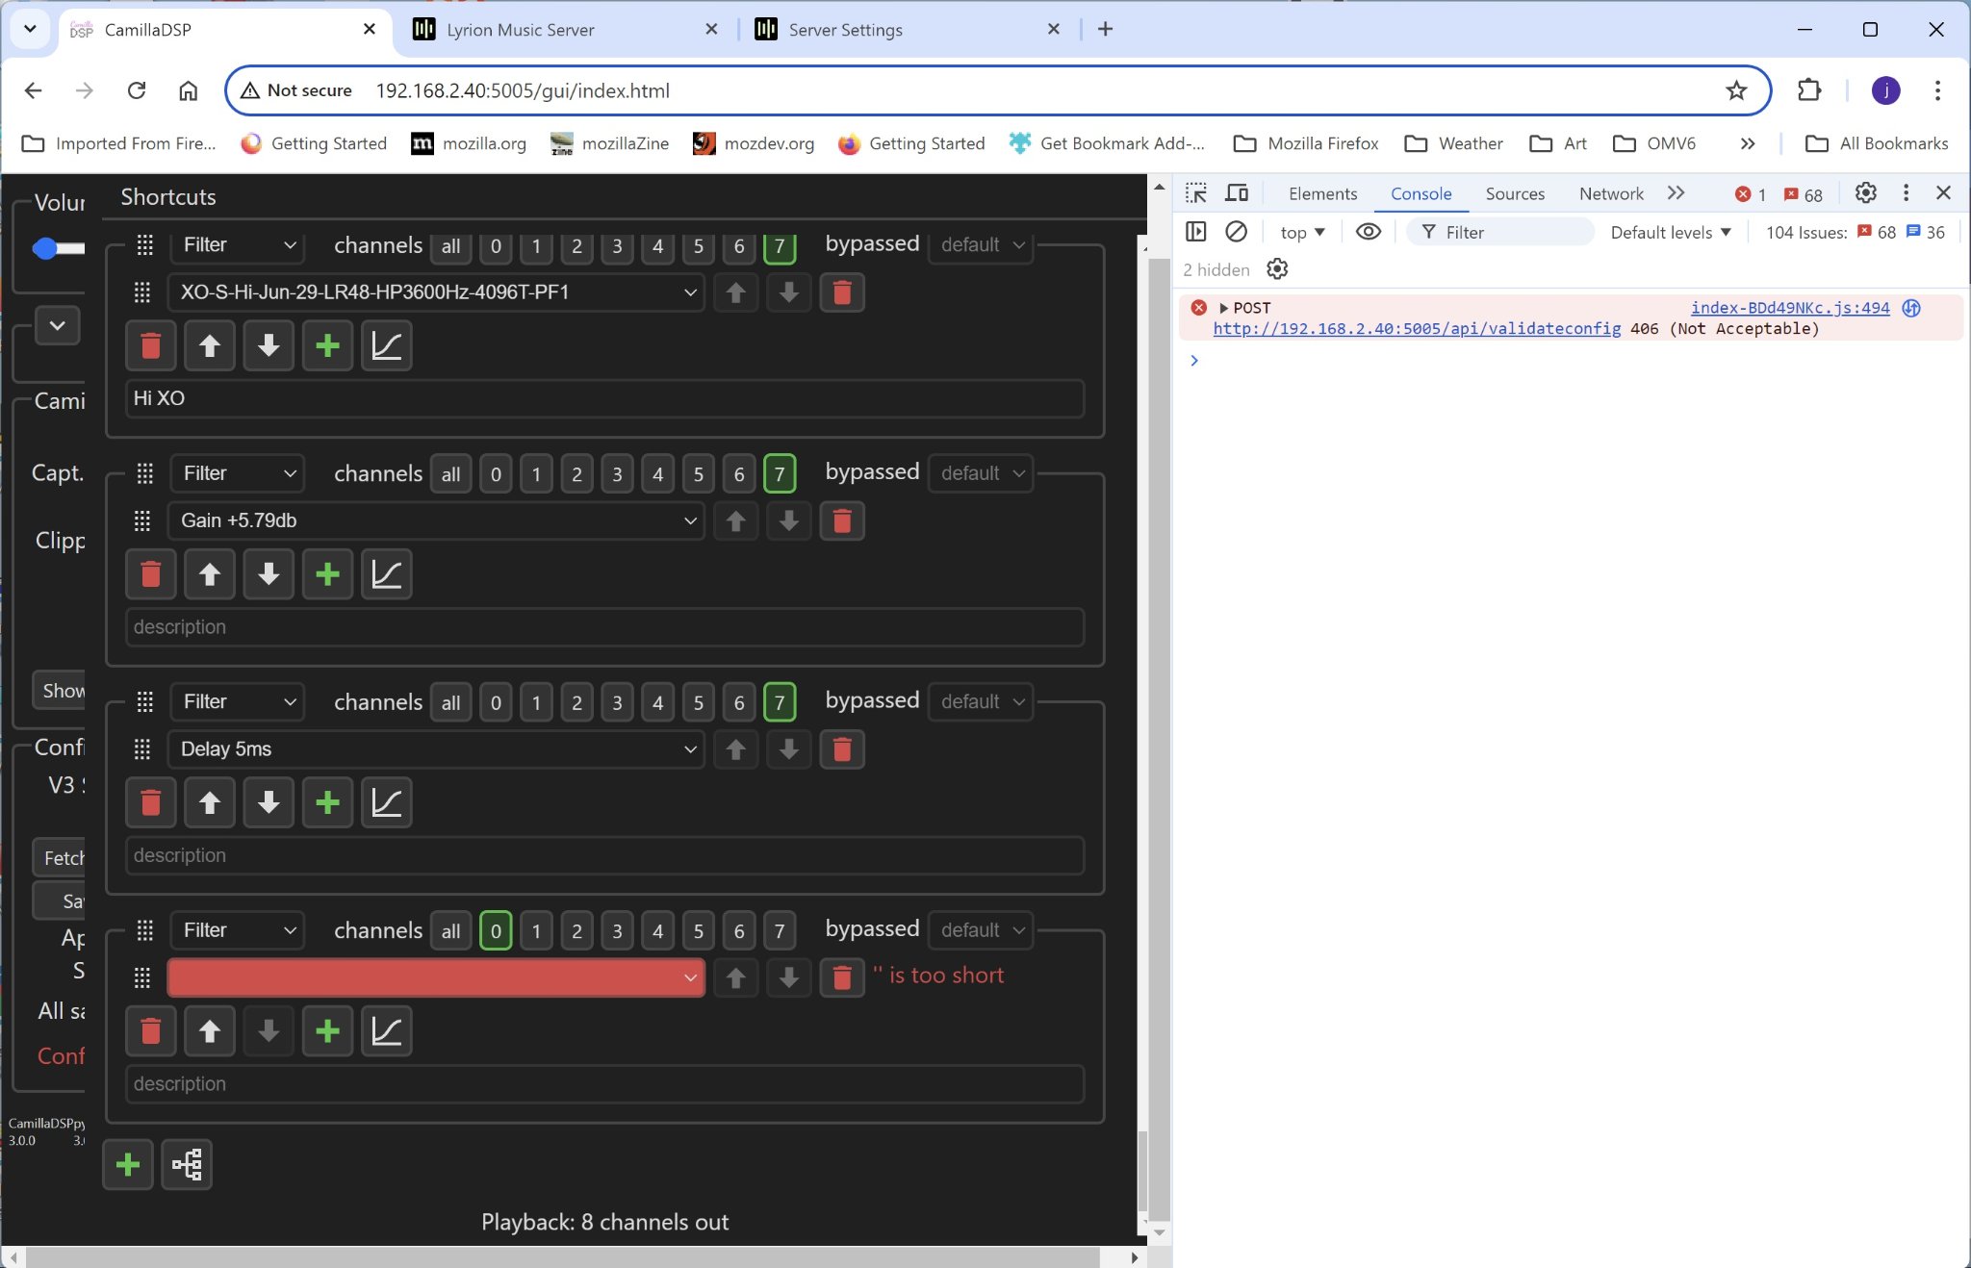Open the mozilla.org bookmark
Image resolution: width=1971 pixels, height=1268 pixels.
coord(470,143)
